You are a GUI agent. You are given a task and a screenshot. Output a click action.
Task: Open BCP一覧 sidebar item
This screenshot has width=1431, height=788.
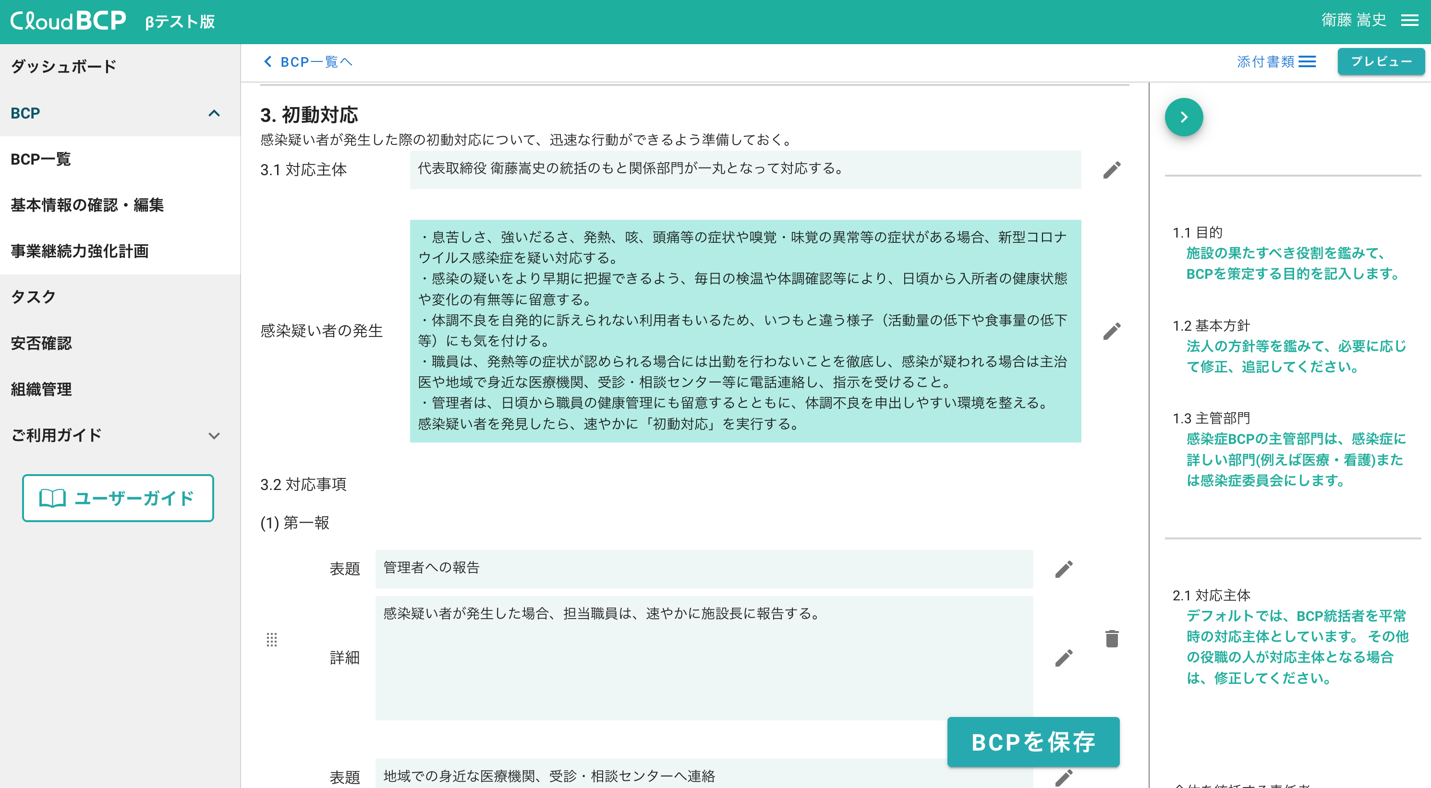[41, 159]
